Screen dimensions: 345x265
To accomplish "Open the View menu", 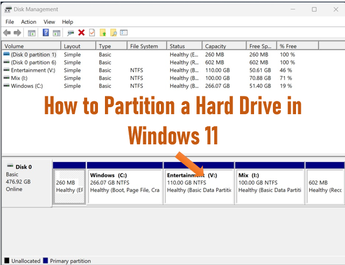I will click(49, 22).
